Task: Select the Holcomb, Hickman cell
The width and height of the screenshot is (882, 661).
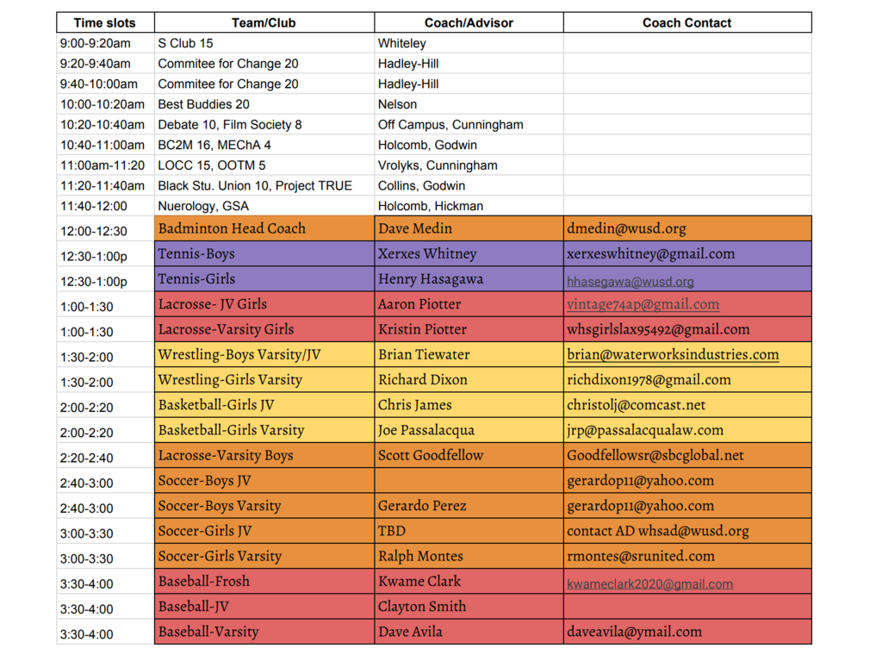Action: [469, 205]
